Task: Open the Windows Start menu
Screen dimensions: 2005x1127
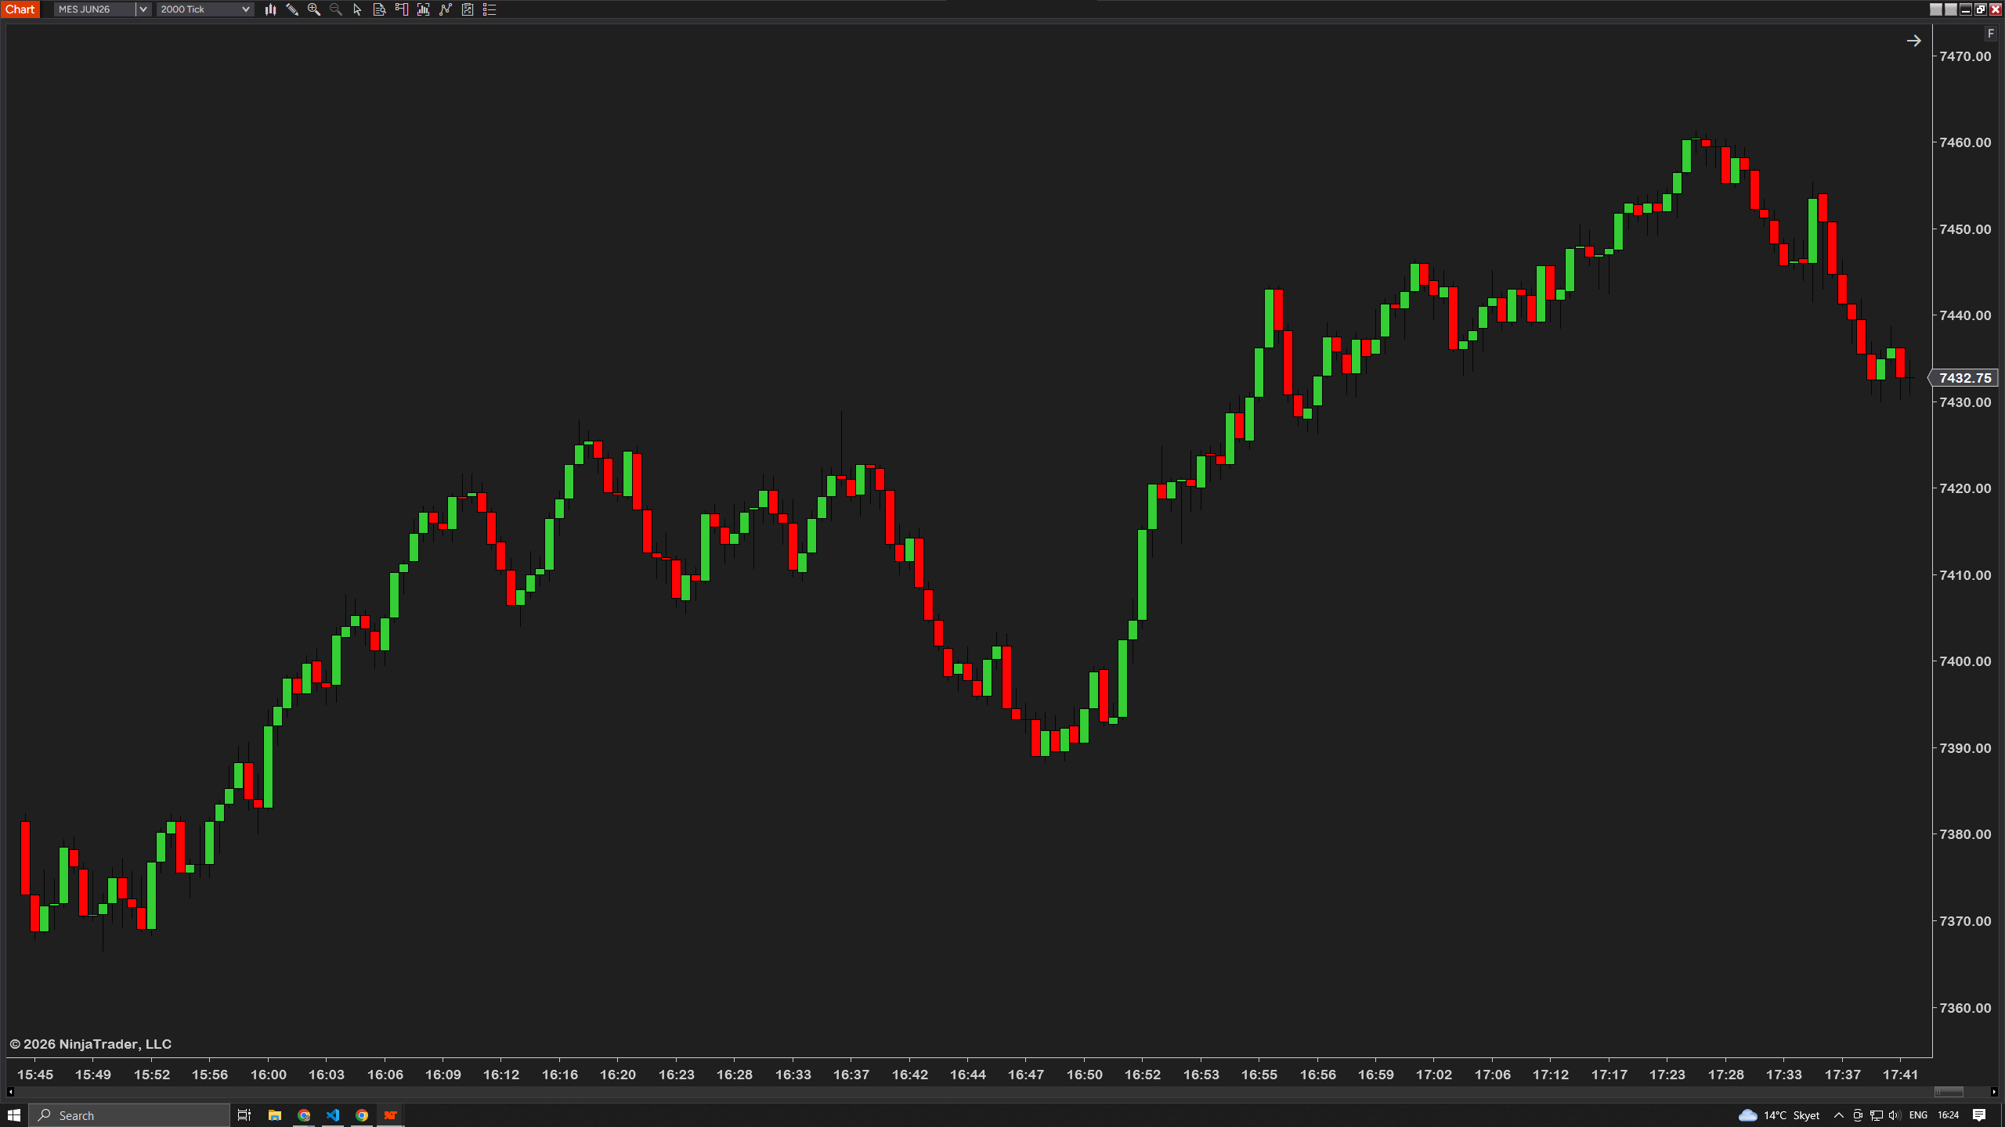Action: [x=14, y=1115]
